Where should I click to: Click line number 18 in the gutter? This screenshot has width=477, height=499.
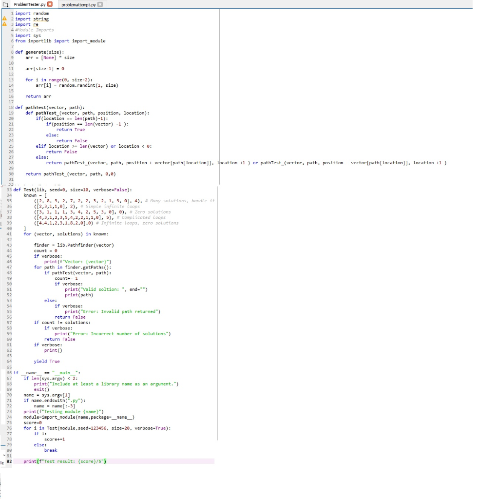click(11, 108)
